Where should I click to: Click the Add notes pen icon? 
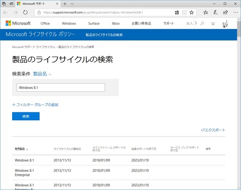click(215, 12)
